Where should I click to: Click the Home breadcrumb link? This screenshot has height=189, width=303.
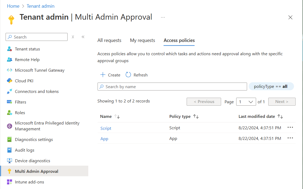[13, 6]
